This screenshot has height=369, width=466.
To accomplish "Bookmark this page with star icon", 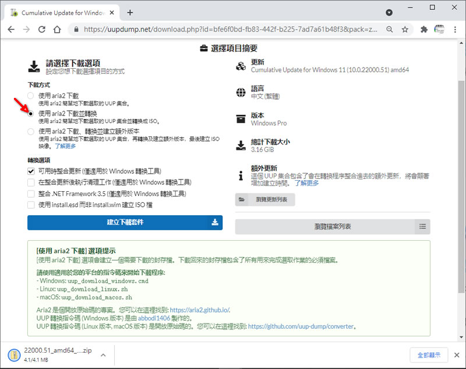I will coord(404,29).
